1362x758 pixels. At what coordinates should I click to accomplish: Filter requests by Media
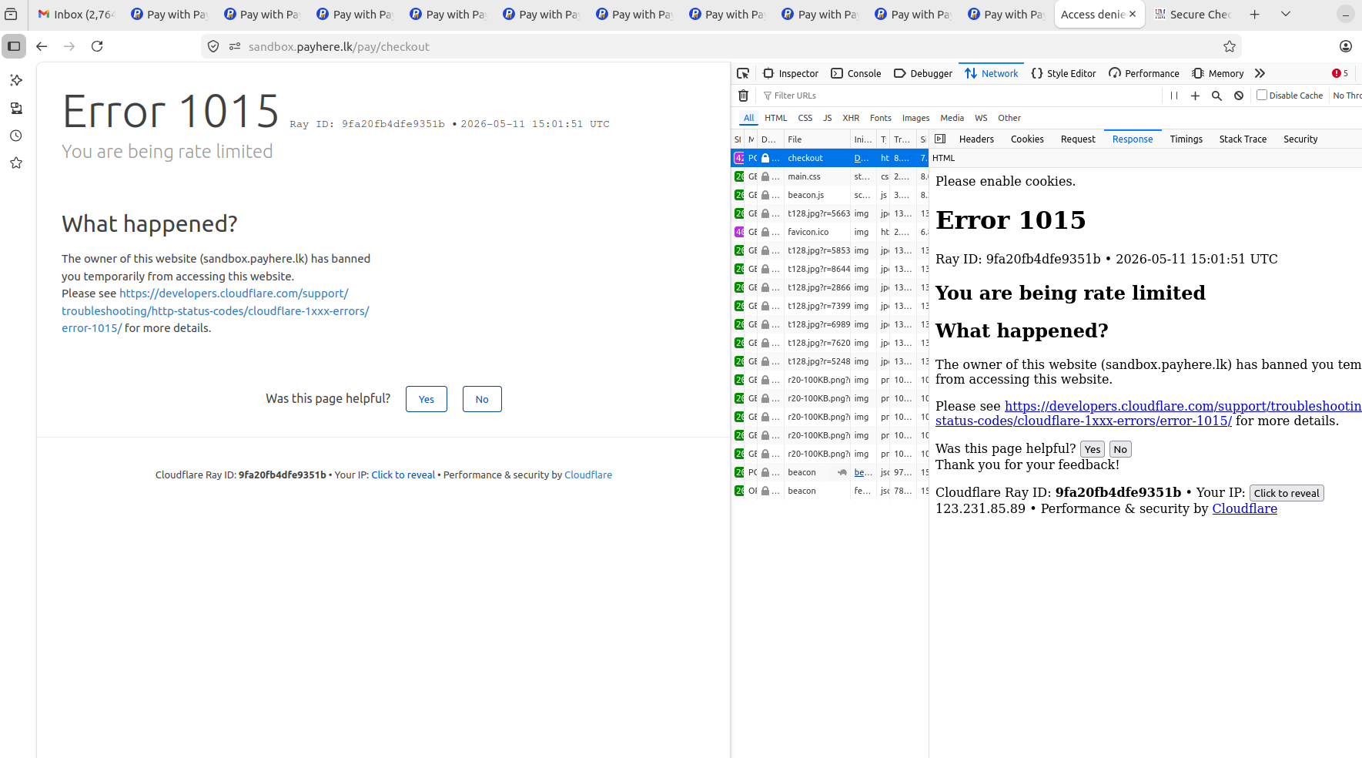tap(952, 118)
